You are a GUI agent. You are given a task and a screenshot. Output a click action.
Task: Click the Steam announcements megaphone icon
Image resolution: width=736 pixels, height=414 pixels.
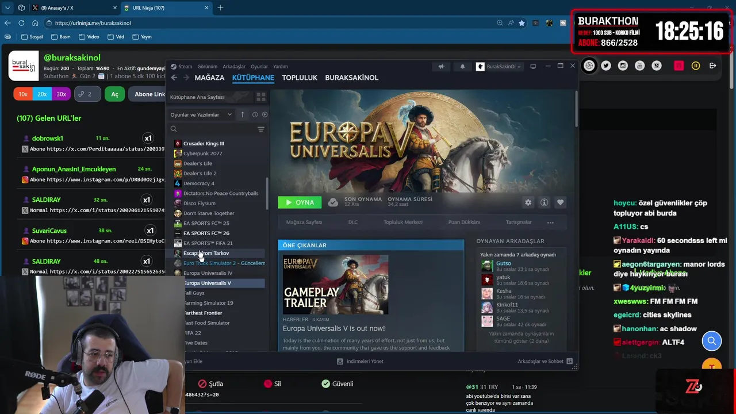441,67
